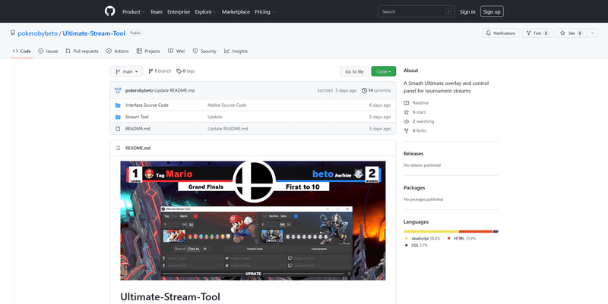Switch to the Insights tab

[236, 51]
